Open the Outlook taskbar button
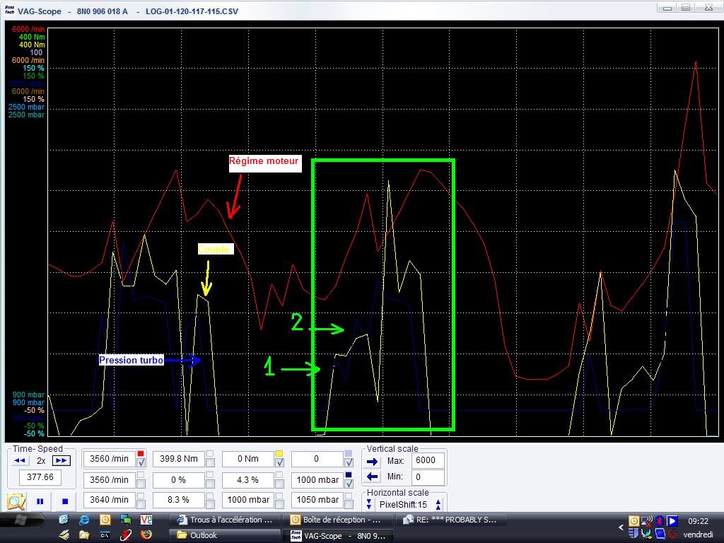Image resolution: width=724 pixels, height=543 pixels. click(x=226, y=535)
